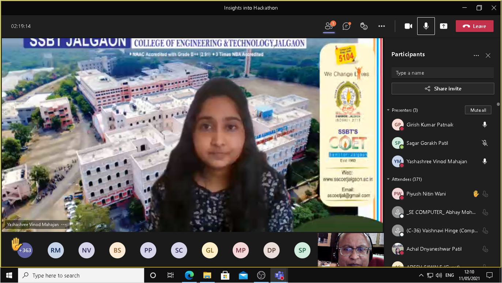
Task: Open File Explorer from the taskbar
Action: point(207,275)
